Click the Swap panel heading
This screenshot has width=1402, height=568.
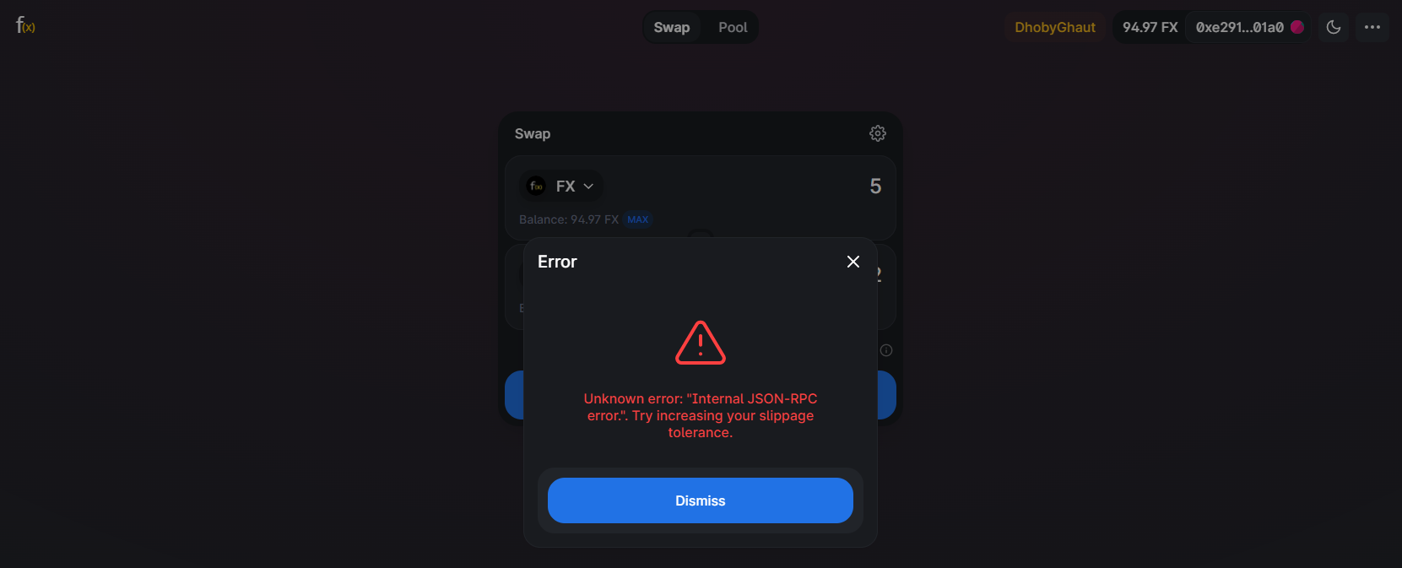tap(533, 133)
